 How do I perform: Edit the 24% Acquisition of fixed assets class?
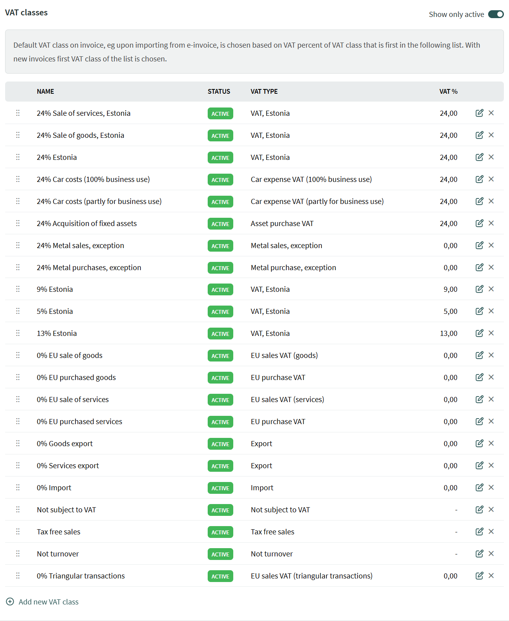tap(479, 223)
